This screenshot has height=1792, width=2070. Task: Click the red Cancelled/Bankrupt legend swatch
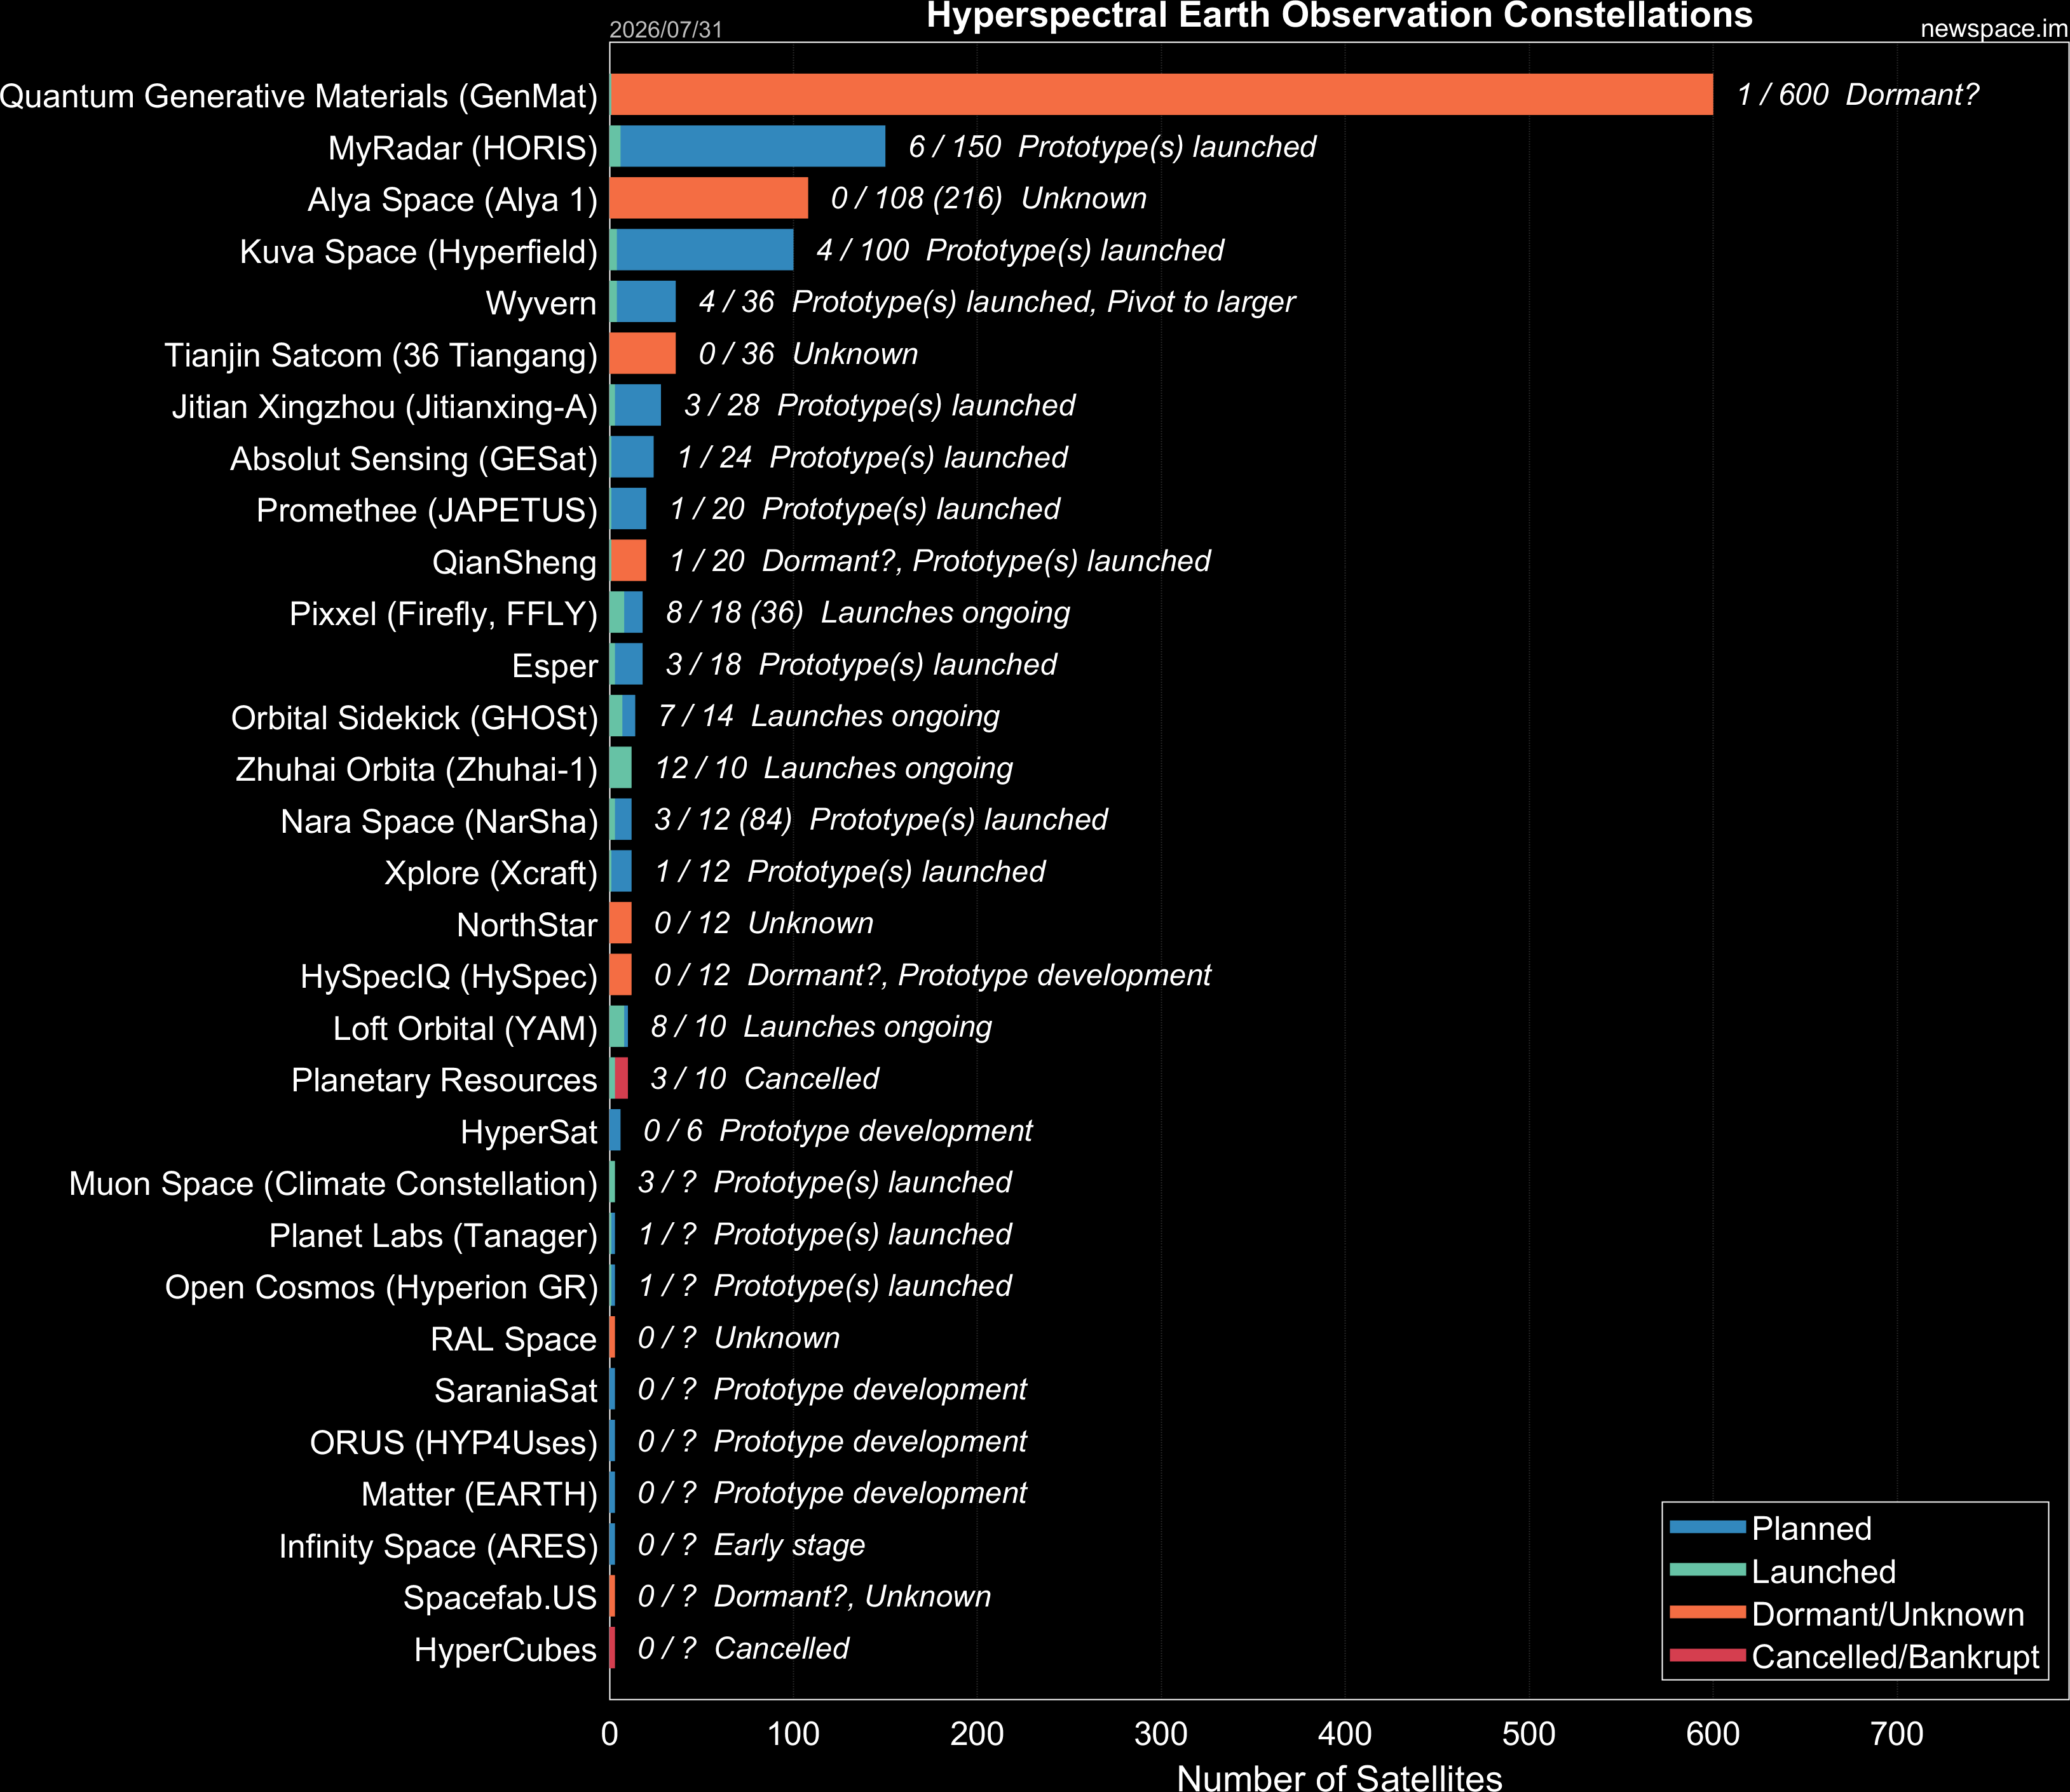click(x=1707, y=1655)
